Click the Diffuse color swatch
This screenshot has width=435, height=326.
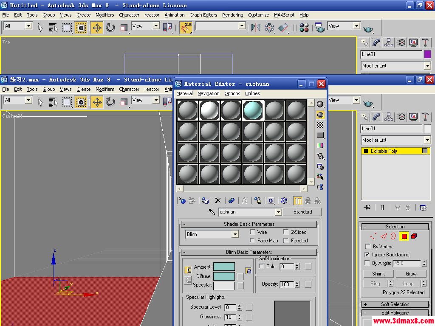click(x=224, y=276)
